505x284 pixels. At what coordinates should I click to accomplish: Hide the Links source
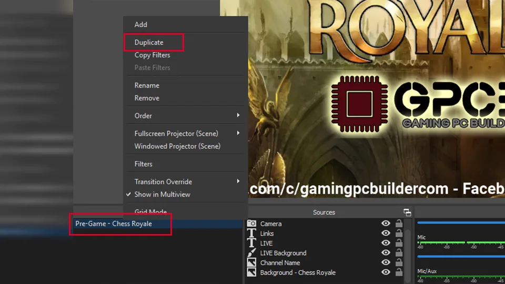pyautogui.click(x=386, y=233)
